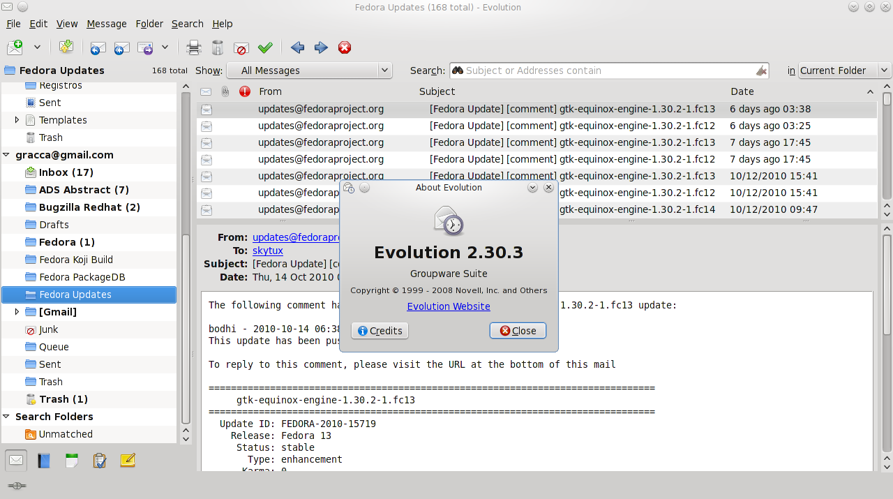Click the skytux recipient link
This screenshot has width=893, height=499.
tap(268, 251)
